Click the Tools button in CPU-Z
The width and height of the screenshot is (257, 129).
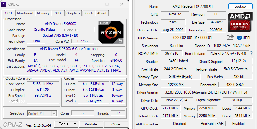64,124
